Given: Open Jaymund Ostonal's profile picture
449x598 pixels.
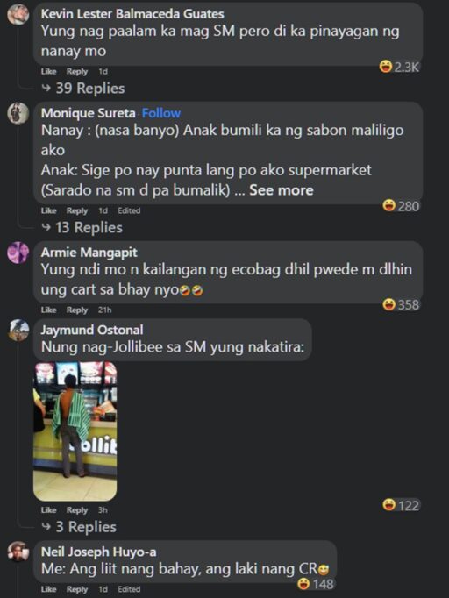Looking at the screenshot, I should [18, 330].
